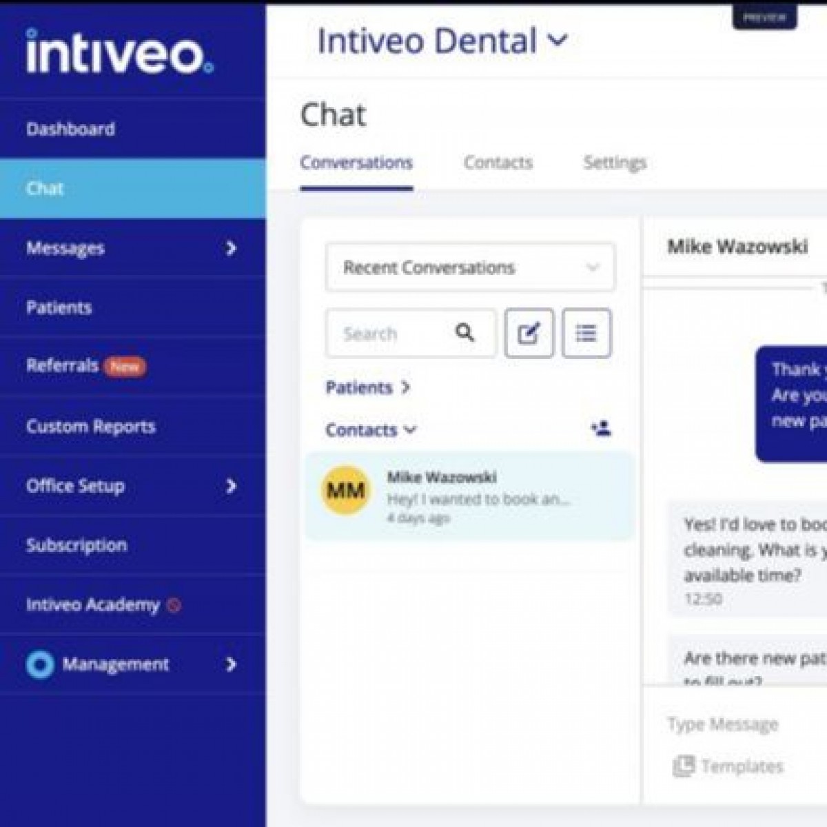Open Referrals in the sidebar
Image resolution: width=827 pixels, height=827 pixels.
[x=63, y=365]
